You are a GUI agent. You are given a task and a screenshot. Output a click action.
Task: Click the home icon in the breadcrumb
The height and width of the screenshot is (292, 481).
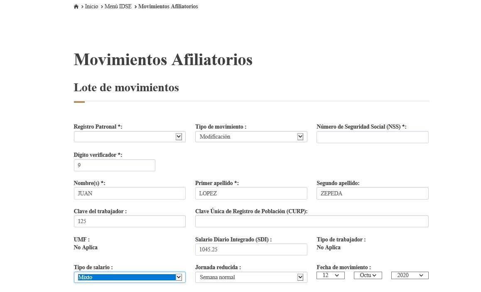(76, 6)
